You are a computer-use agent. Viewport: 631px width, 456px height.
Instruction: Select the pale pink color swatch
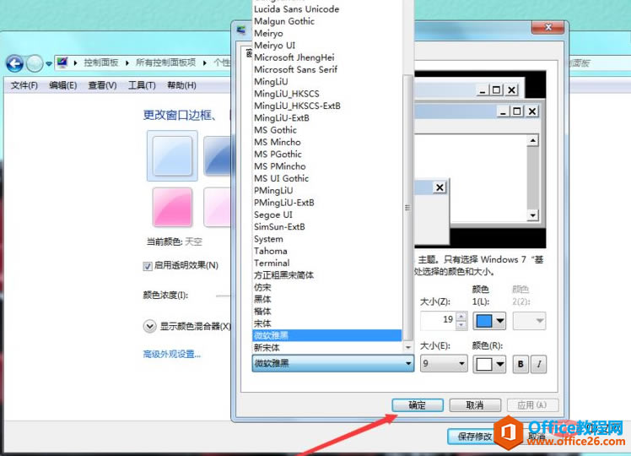pyautogui.click(x=218, y=207)
